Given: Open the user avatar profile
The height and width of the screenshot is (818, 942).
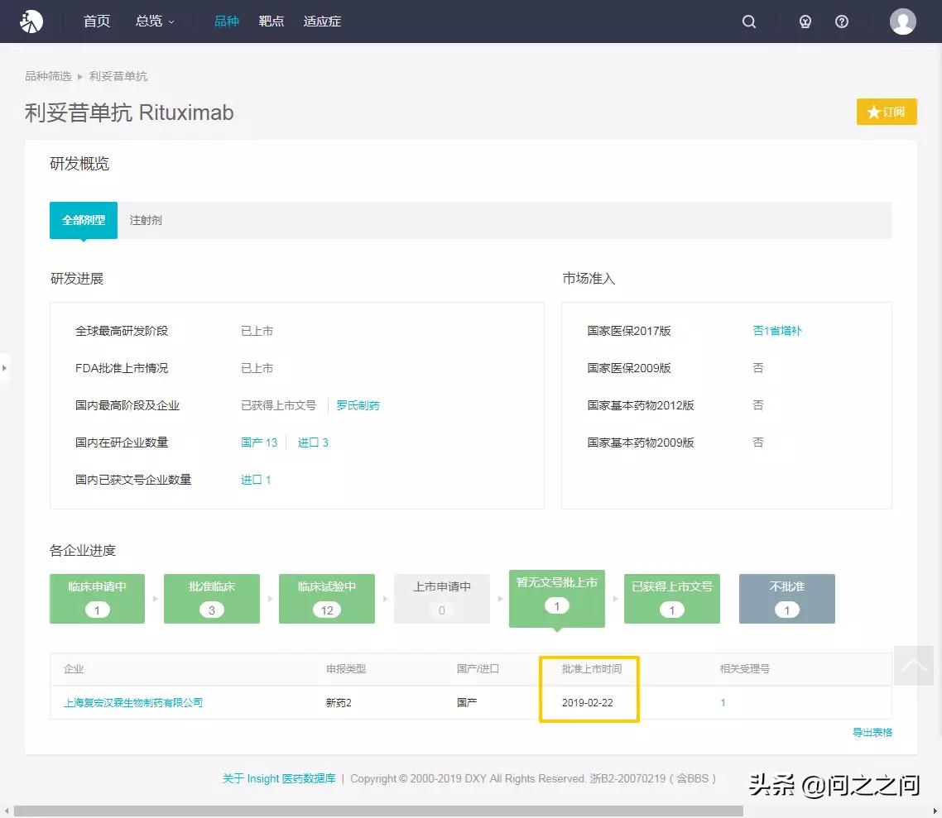Looking at the screenshot, I should click(x=902, y=22).
